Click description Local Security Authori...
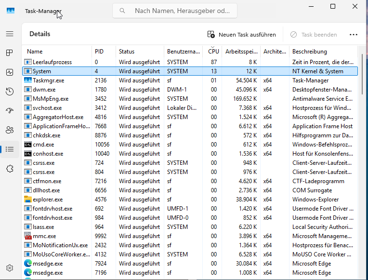Viewport: 368px width, 280px height. coord(322,227)
